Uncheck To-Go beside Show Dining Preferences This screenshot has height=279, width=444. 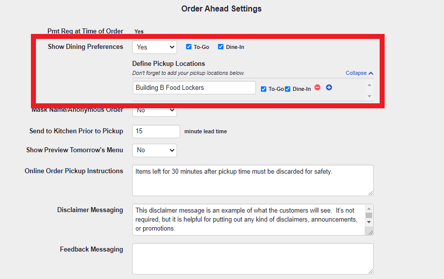pyautogui.click(x=189, y=47)
